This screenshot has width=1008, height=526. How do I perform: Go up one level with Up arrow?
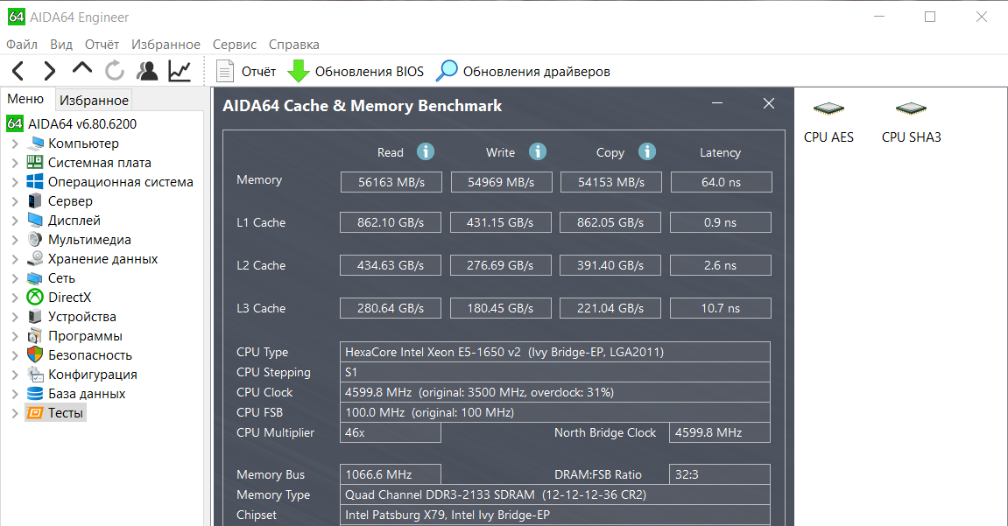tap(81, 69)
